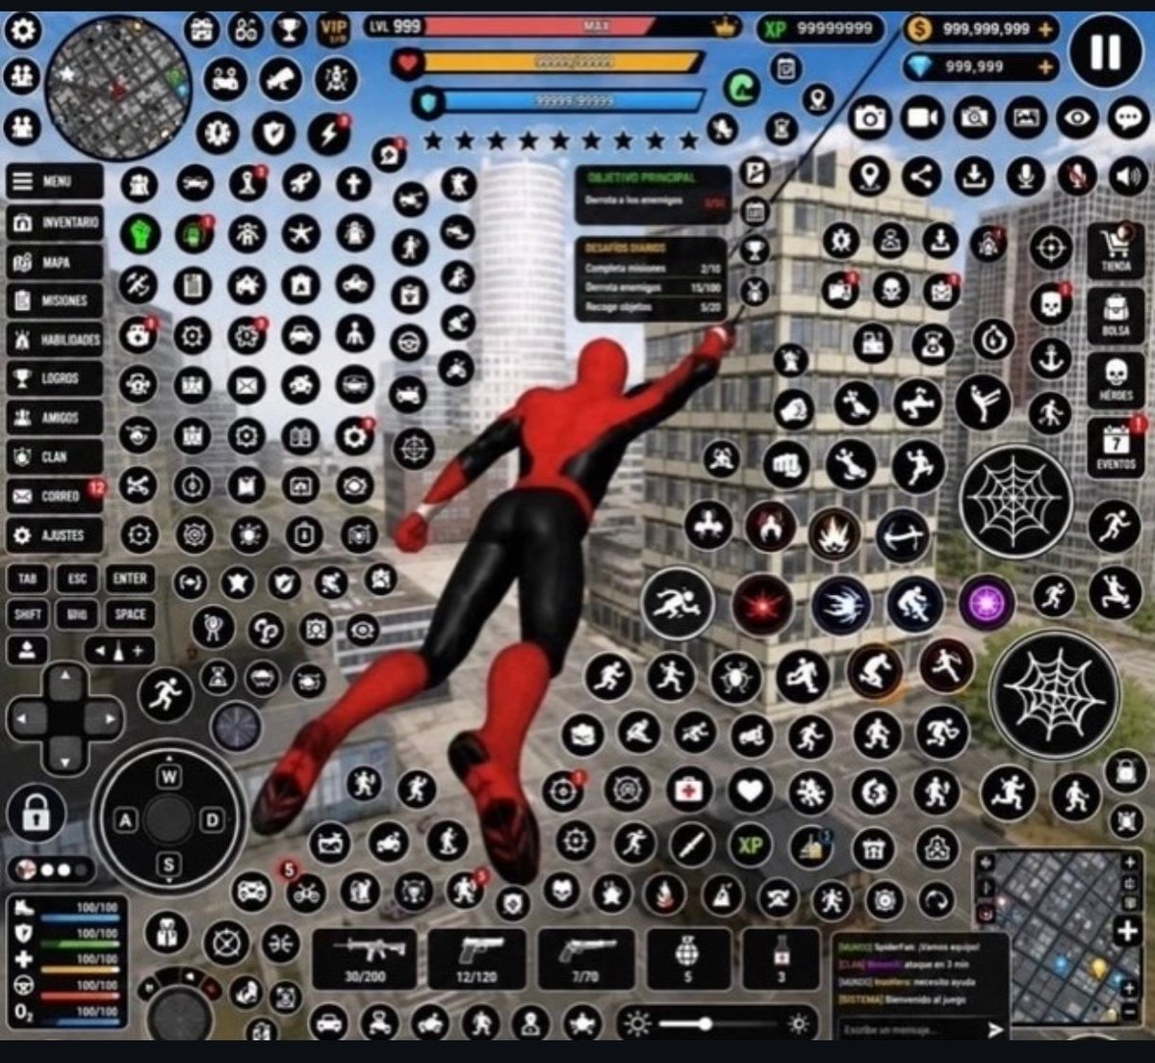Click the round green XP icon
The width and height of the screenshot is (1155, 1063).
750,845
